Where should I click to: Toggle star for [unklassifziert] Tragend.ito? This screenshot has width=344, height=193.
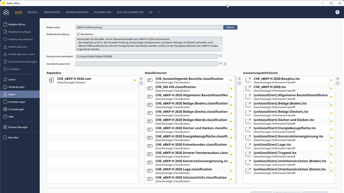pos(331,154)
